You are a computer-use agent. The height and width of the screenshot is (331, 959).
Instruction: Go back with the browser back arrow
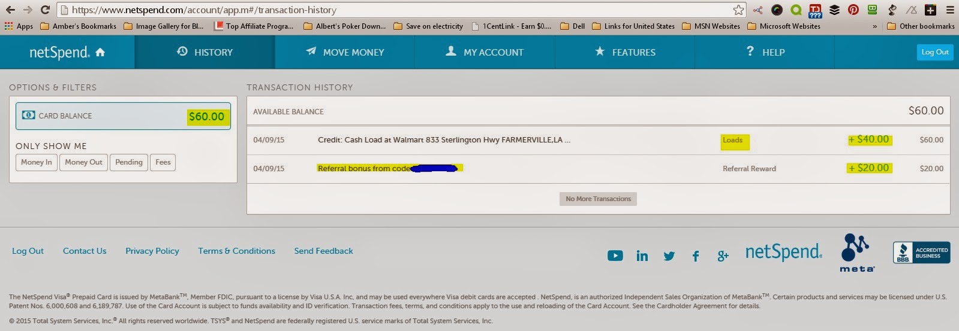[x=10, y=10]
